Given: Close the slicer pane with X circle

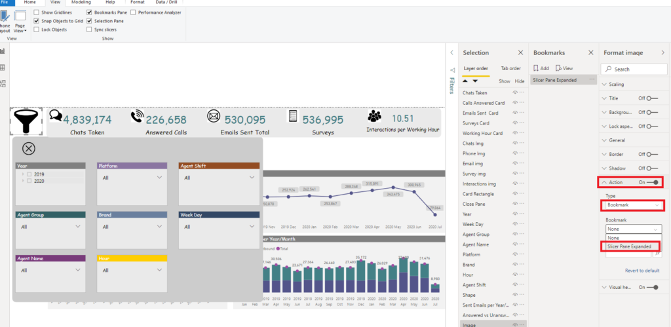Looking at the screenshot, I should click(x=28, y=149).
